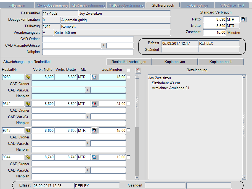Screen dimensions: 252x189
Task: Check the checkbox for row 9260
Action: pos(128,77)
